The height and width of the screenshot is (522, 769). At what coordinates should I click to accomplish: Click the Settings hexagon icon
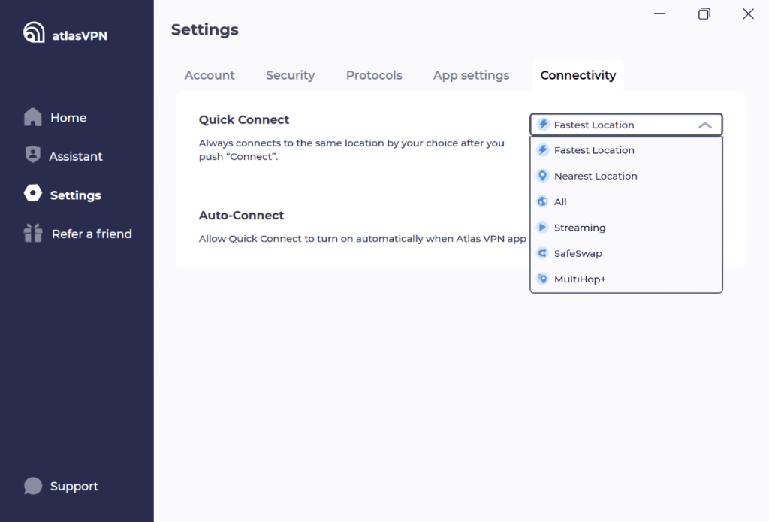(x=33, y=193)
